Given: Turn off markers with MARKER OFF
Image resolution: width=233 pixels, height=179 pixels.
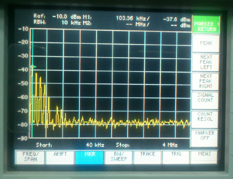Looking at the screenshot, I should (x=204, y=138).
